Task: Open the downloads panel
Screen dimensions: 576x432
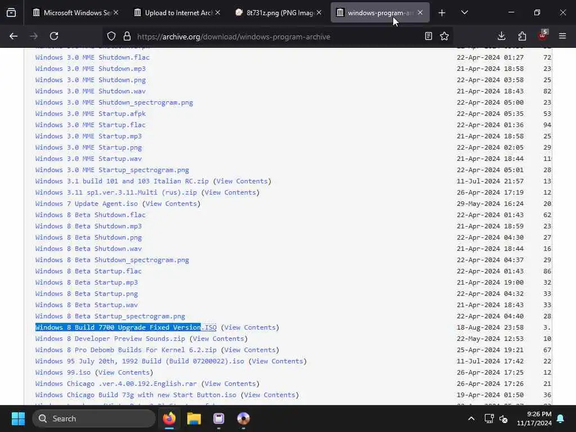Action: 501,36
